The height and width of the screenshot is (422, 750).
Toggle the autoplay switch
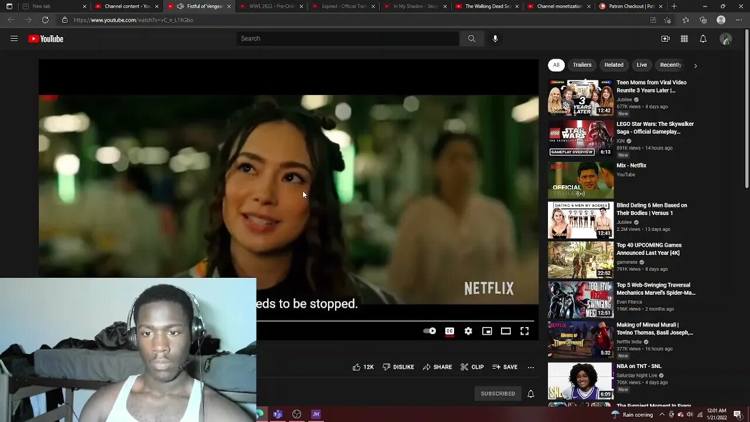[x=429, y=331]
